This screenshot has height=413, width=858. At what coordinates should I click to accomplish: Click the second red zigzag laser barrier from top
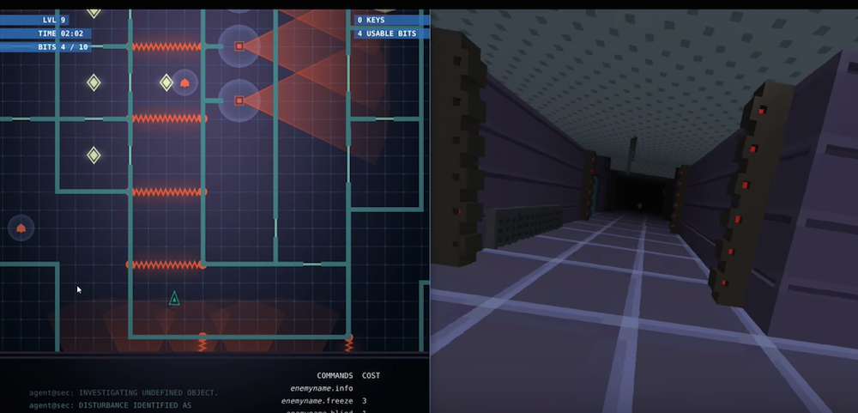tap(168, 118)
